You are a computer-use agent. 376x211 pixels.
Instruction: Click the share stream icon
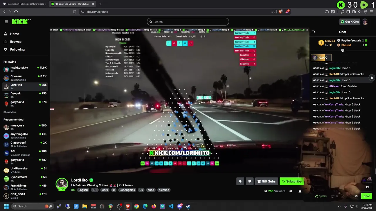tap(291, 191)
